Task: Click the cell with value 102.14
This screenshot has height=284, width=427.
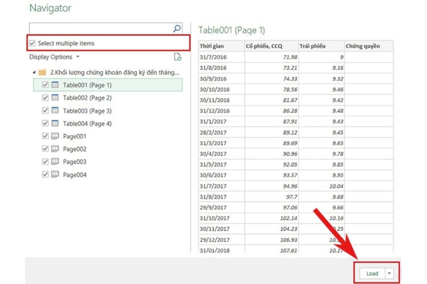Action: [272, 218]
